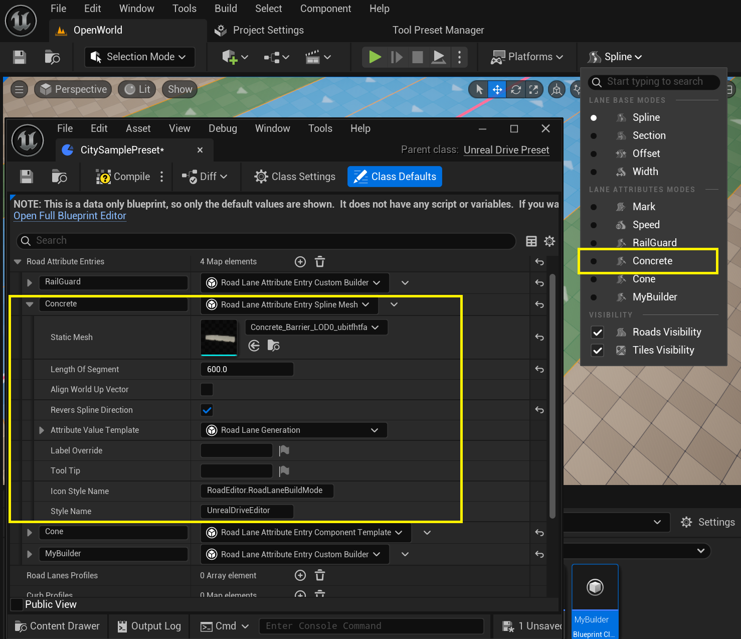Open the Build menu in main menu bar

(226, 9)
